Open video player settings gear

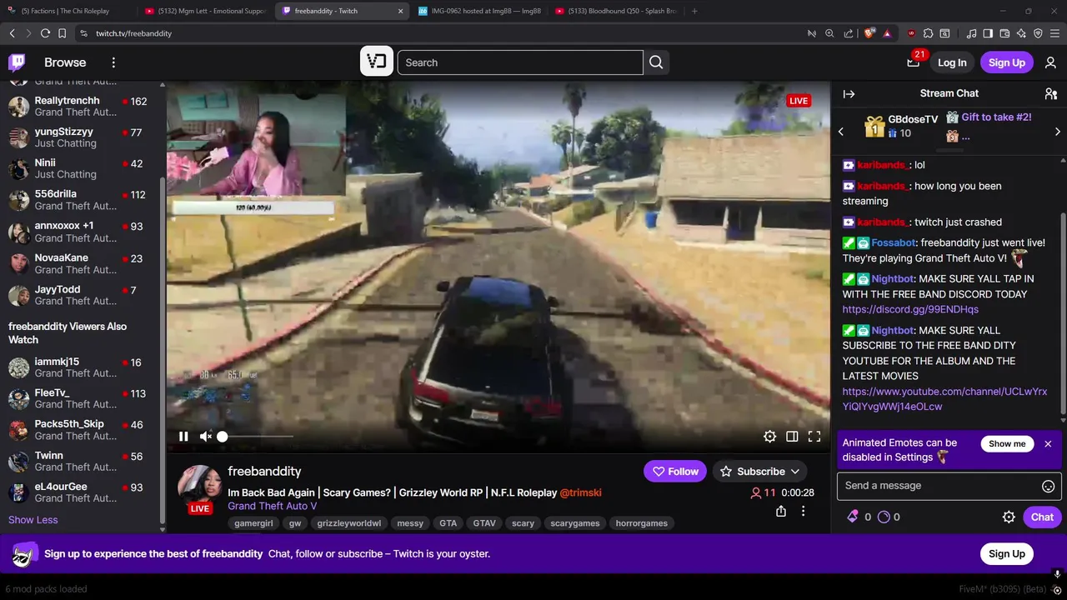coord(769,437)
